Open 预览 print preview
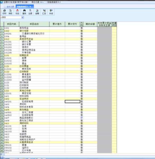This screenshot has width=155, height=159. tap(10, 12)
